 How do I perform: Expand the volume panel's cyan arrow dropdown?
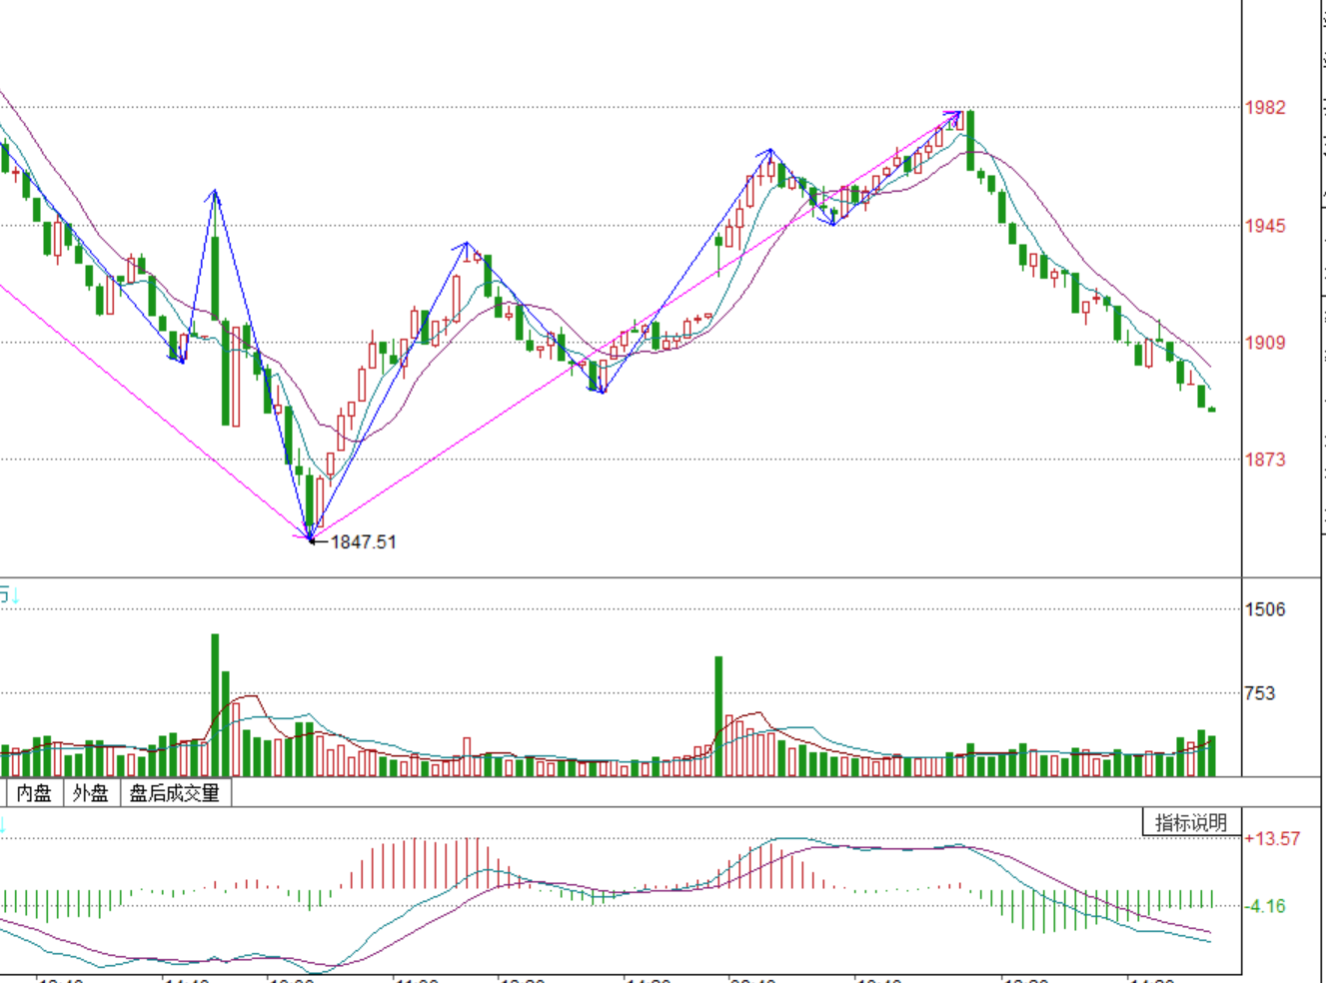[14, 596]
